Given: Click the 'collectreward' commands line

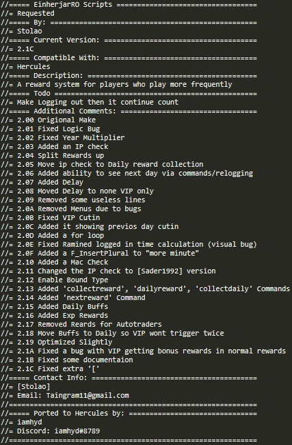Looking at the screenshot, I should tap(146, 289).
